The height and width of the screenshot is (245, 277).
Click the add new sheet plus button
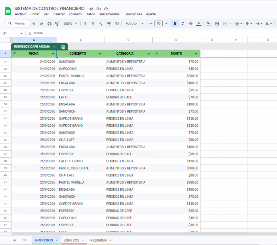15,240
